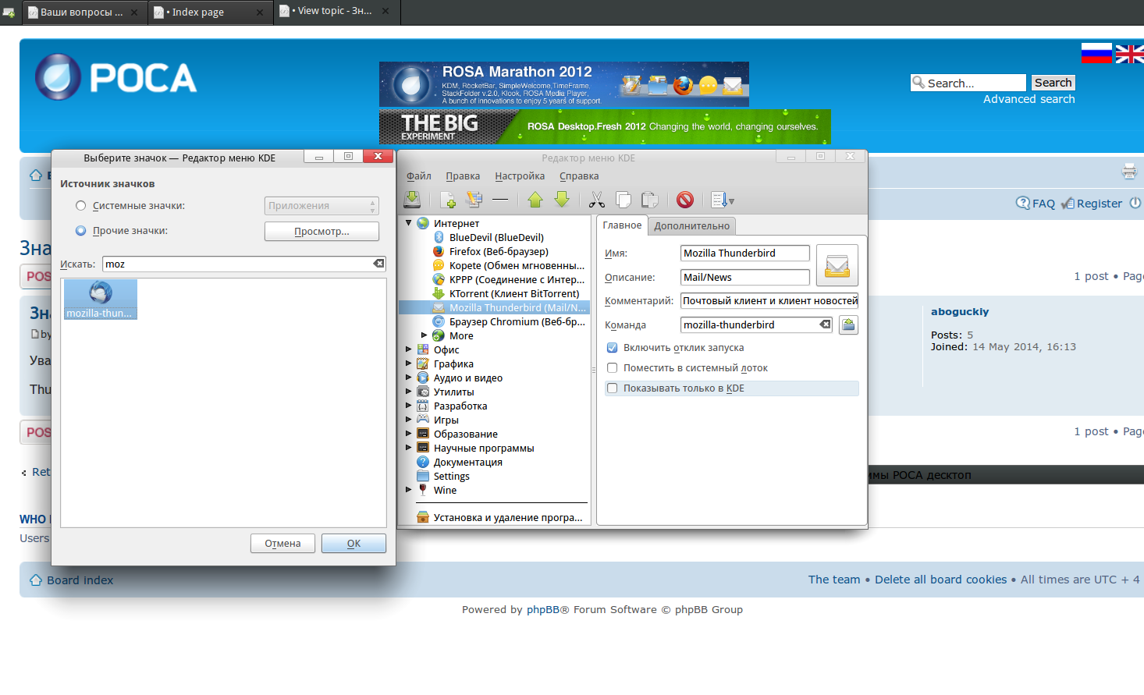The width and height of the screenshot is (1144, 695).
Task: Open the Файл menu
Action: click(x=419, y=176)
